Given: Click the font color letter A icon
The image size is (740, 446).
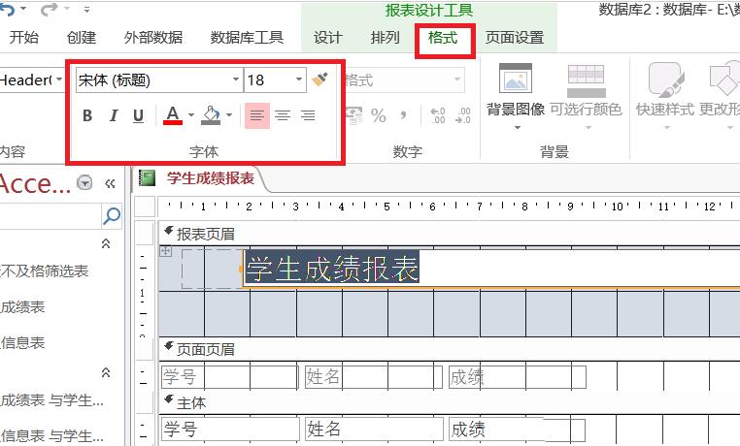Looking at the screenshot, I should point(173,115).
